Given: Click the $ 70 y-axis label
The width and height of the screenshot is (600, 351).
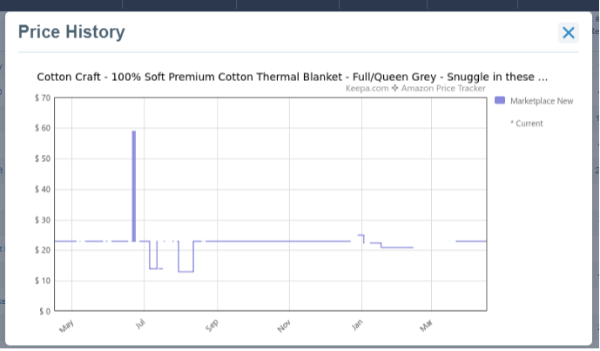Looking at the screenshot, I should [x=43, y=98].
